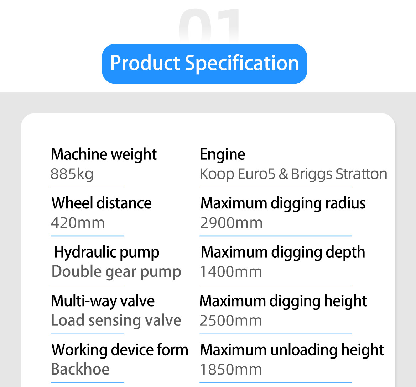Click the 2900mm digging radius value
Image resolution: width=416 pixels, height=387 pixels.
point(231,223)
